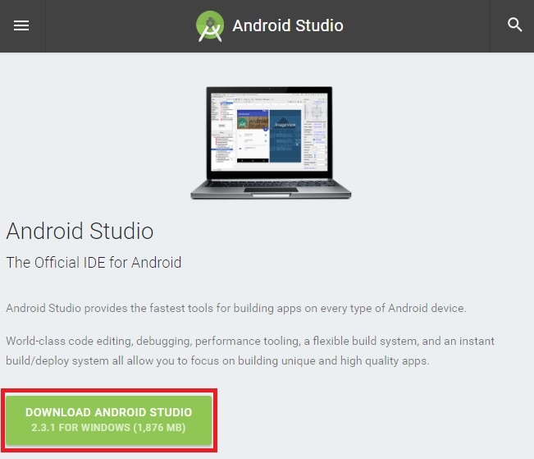Download Android Studio 2.3.1 for Windows
Viewport: 534px width, 459px height.
(109, 420)
